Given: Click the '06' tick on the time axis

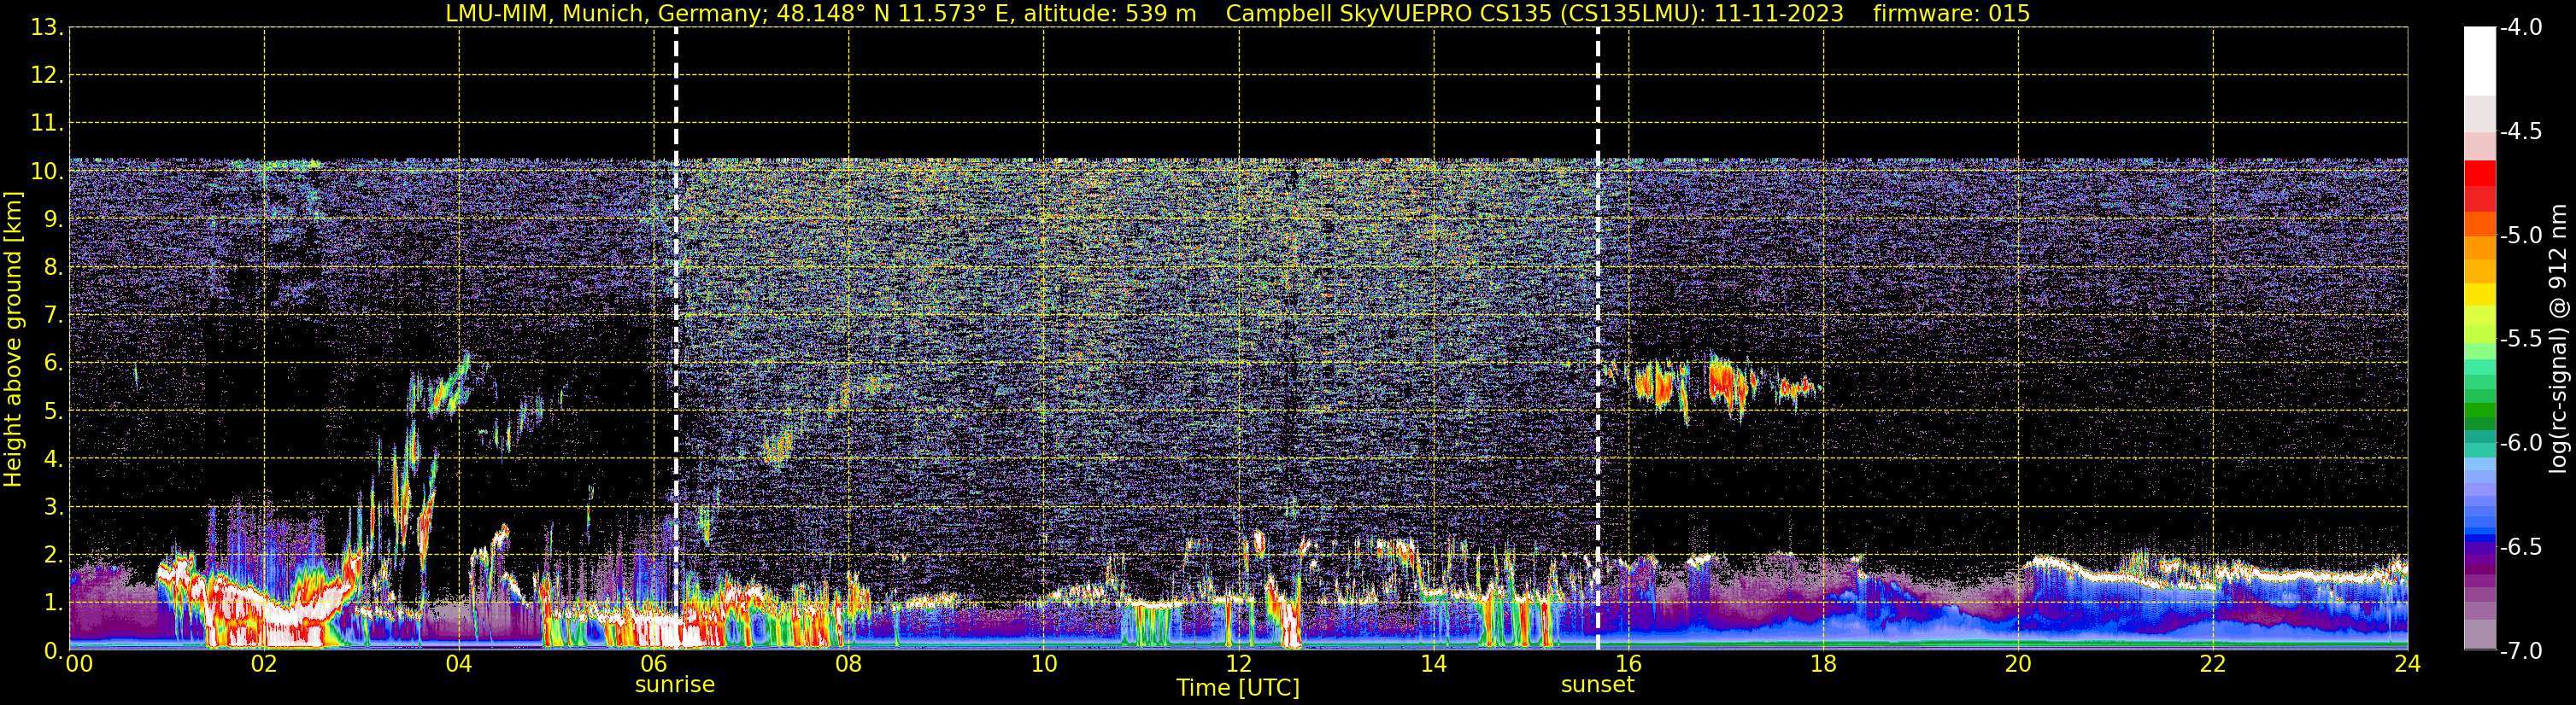Looking at the screenshot, I should pyautogui.click(x=654, y=664).
